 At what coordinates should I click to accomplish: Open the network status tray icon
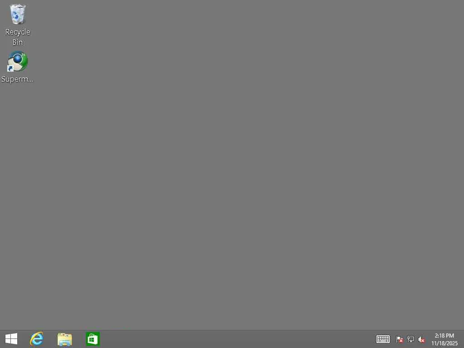tap(411, 339)
